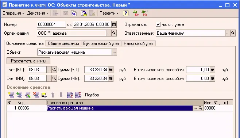240x138 pixels.
Task: Expand the Действия dropdown menu
Action: coord(38,13)
